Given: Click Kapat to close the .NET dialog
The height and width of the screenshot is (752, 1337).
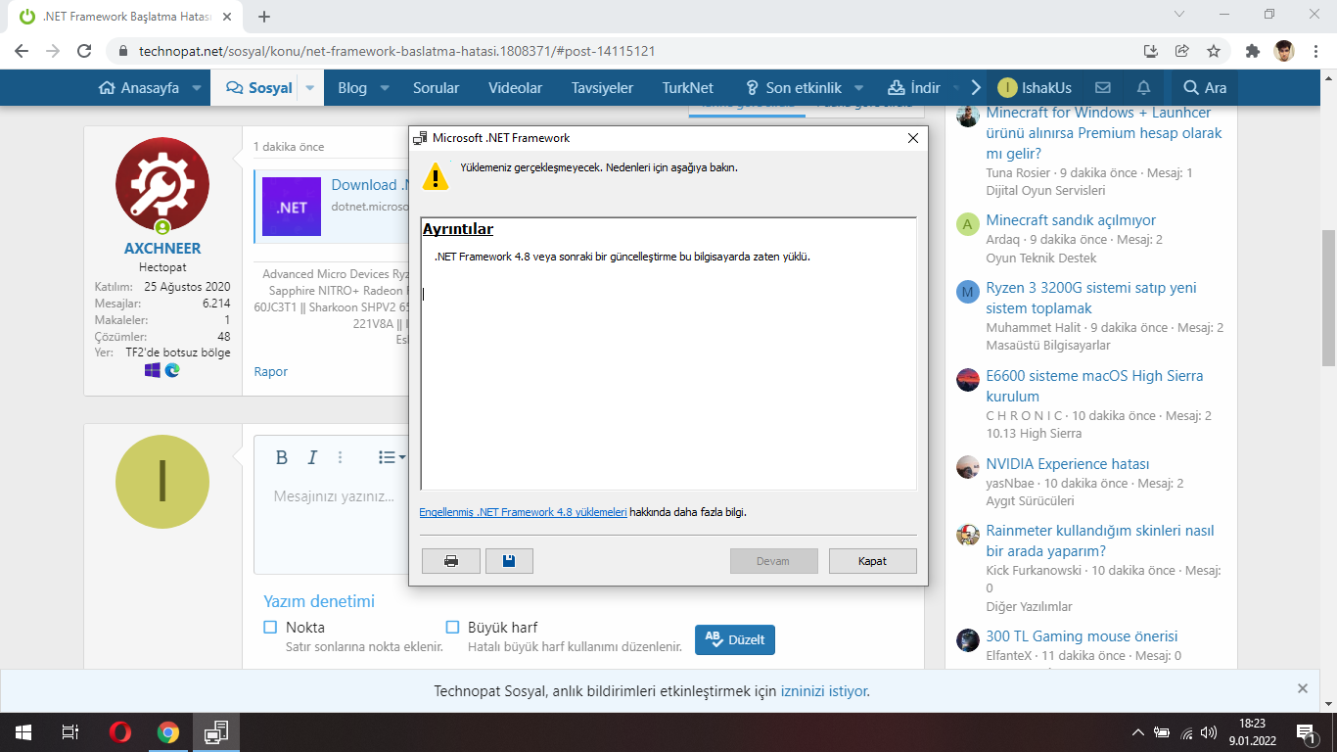Looking at the screenshot, I should pos(872,561).
